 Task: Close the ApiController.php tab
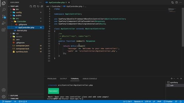(69, 3)
